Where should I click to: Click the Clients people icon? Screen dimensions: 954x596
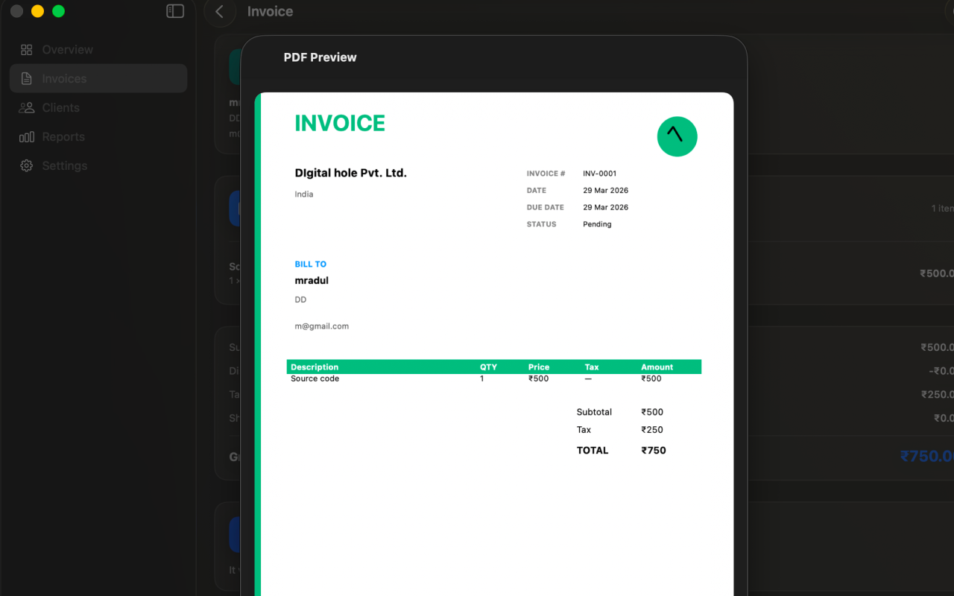pos(27,108)
